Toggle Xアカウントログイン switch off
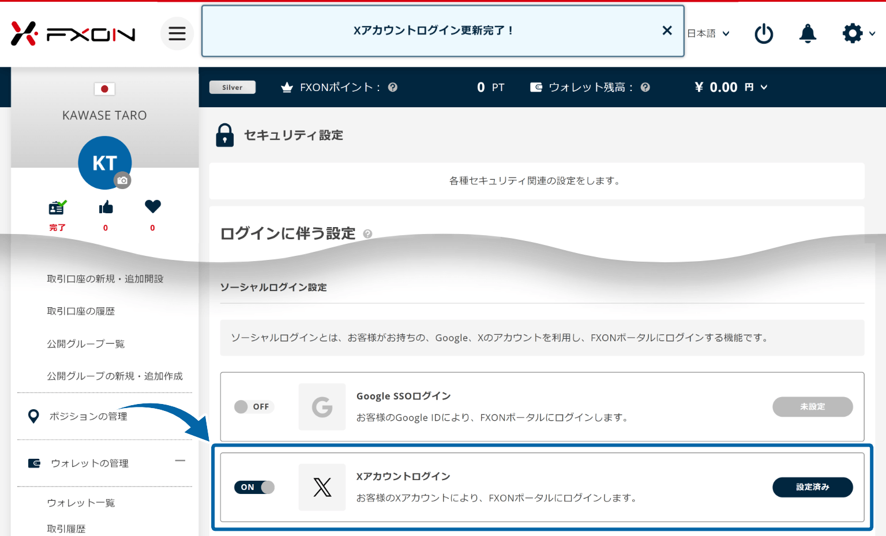 (x=254, y=487)
